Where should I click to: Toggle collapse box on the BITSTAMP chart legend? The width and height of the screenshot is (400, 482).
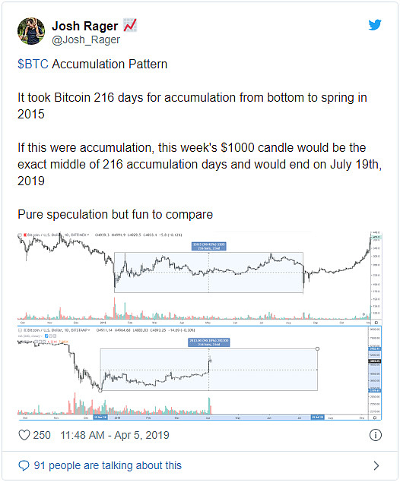pyautogui.click(x=20, y=330)
